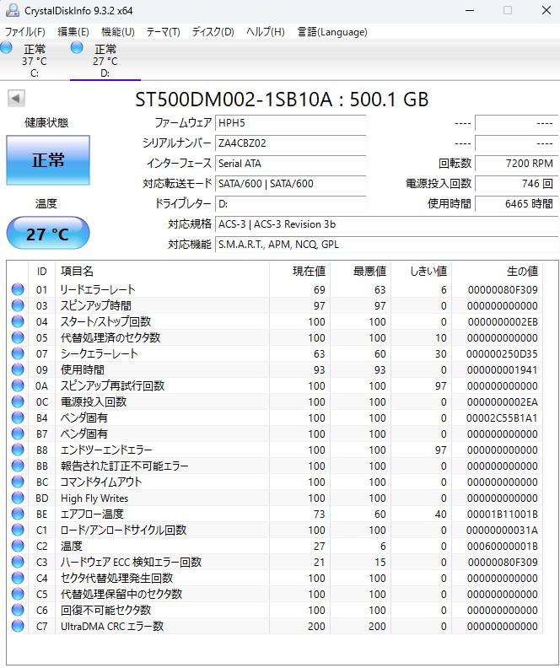
Task: Click raw value 00060000001B in C2 温度 row
Action: coord(503,547)
